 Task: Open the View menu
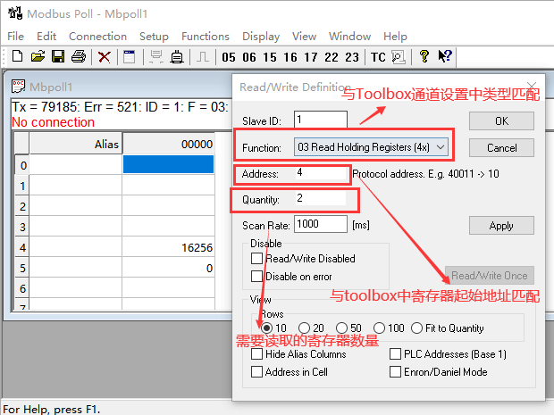[304, 37]
